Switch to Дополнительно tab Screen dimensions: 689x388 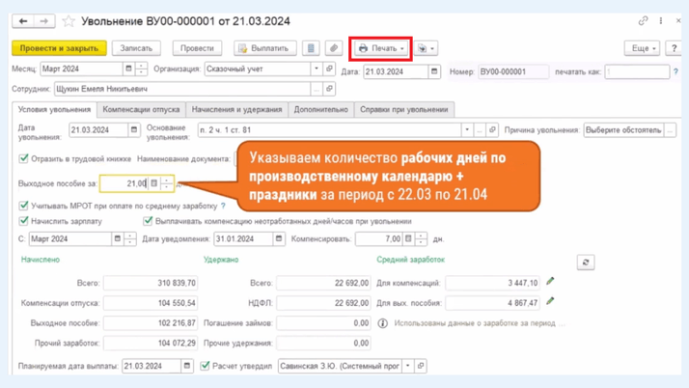[x=320, y=109]
